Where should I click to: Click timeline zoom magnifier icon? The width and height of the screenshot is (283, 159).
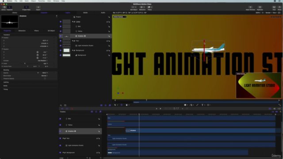(280, 112)
